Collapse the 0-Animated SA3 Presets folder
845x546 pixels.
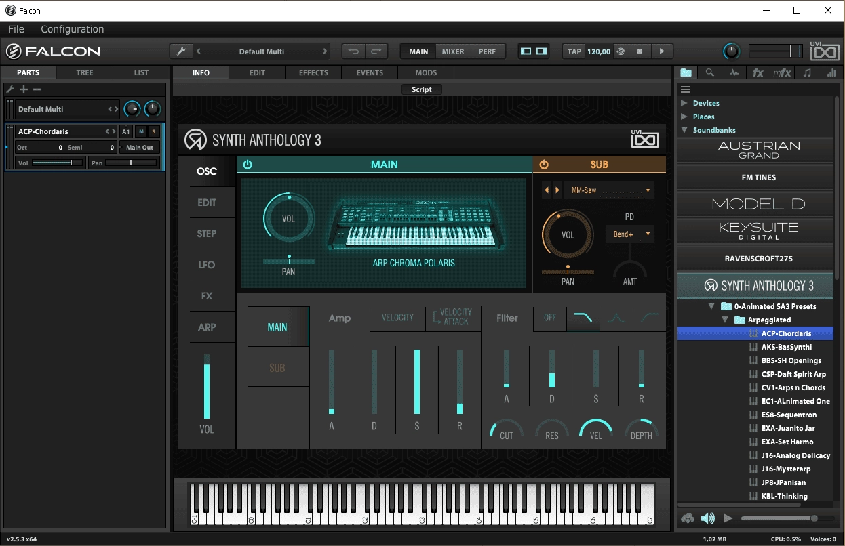point(711,306)
